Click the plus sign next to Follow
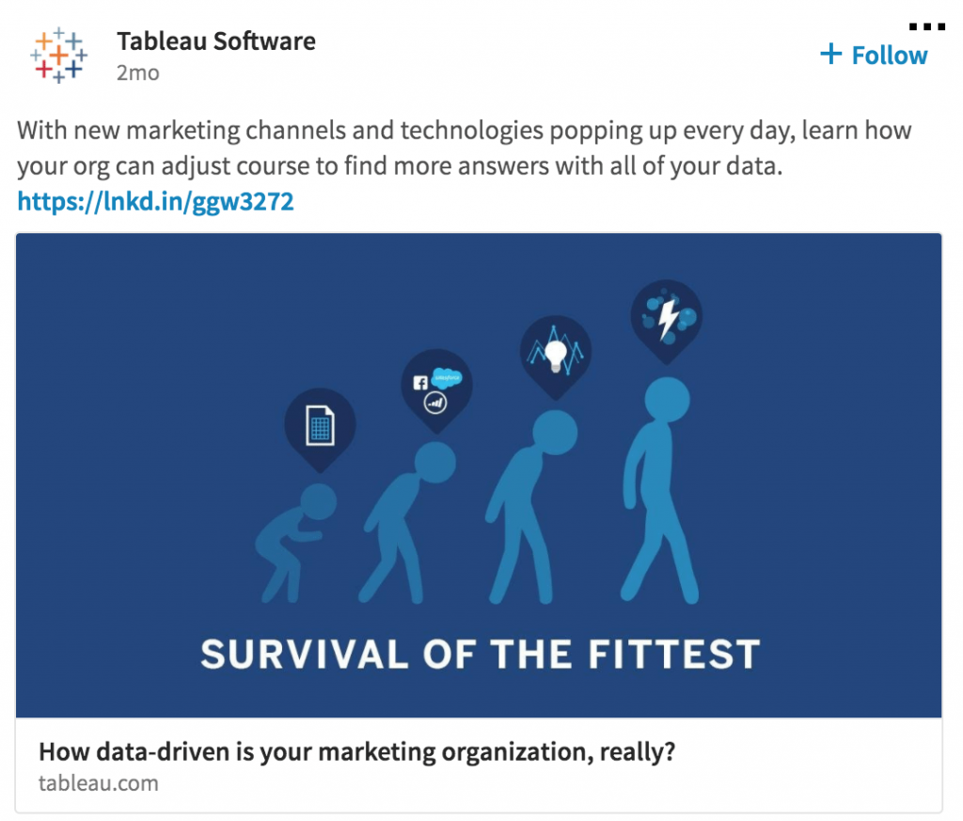 (x=831, y=55)
